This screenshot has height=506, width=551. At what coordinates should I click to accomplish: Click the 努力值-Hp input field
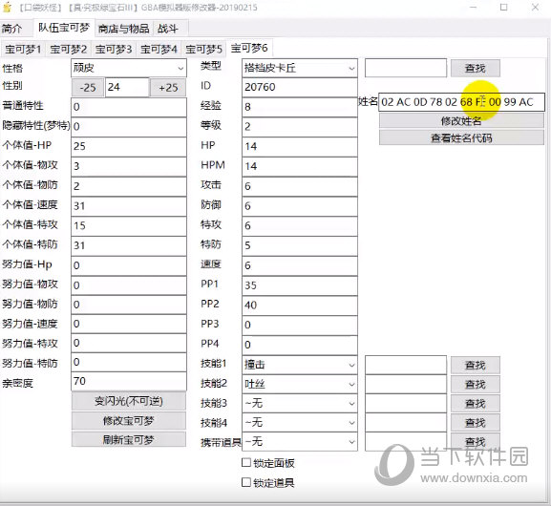click(x=129, y=265)
